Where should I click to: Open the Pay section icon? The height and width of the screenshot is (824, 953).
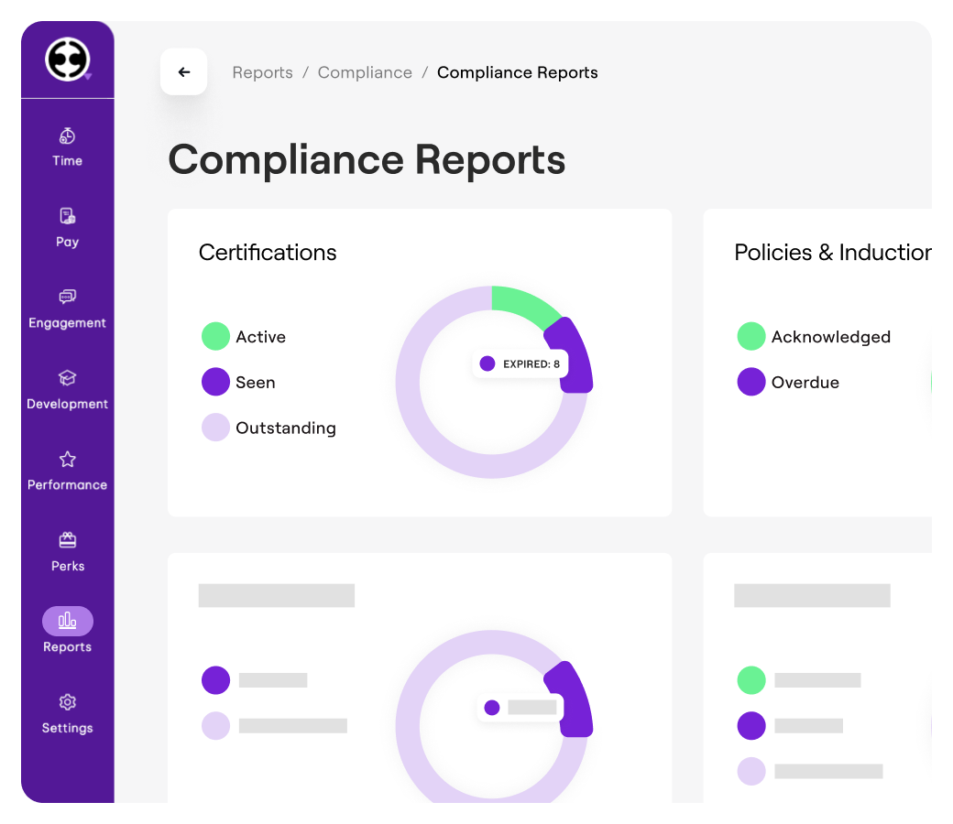67,217
